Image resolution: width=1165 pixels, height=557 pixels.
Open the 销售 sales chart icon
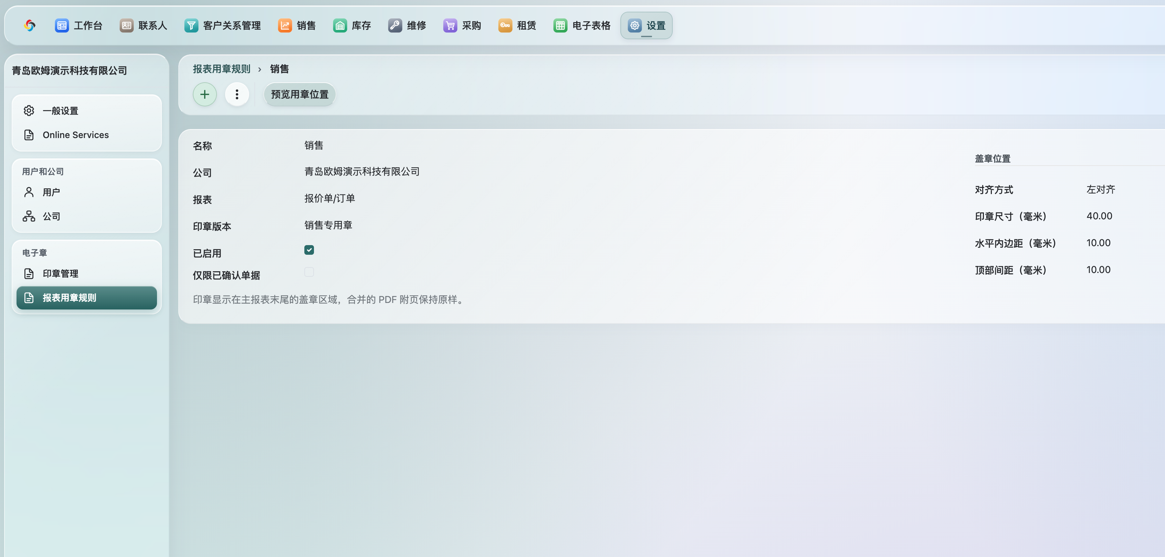[285, 25]
